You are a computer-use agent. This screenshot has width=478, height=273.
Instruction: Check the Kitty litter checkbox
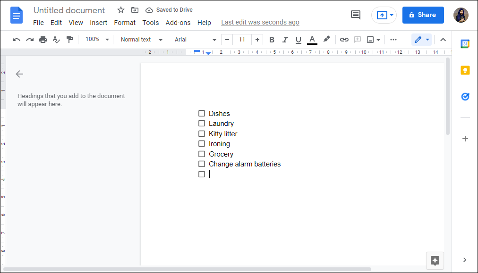[202, 133]
